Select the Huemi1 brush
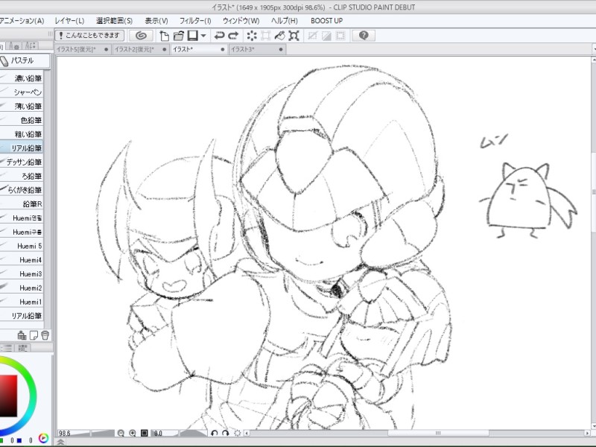 (22, 302)
